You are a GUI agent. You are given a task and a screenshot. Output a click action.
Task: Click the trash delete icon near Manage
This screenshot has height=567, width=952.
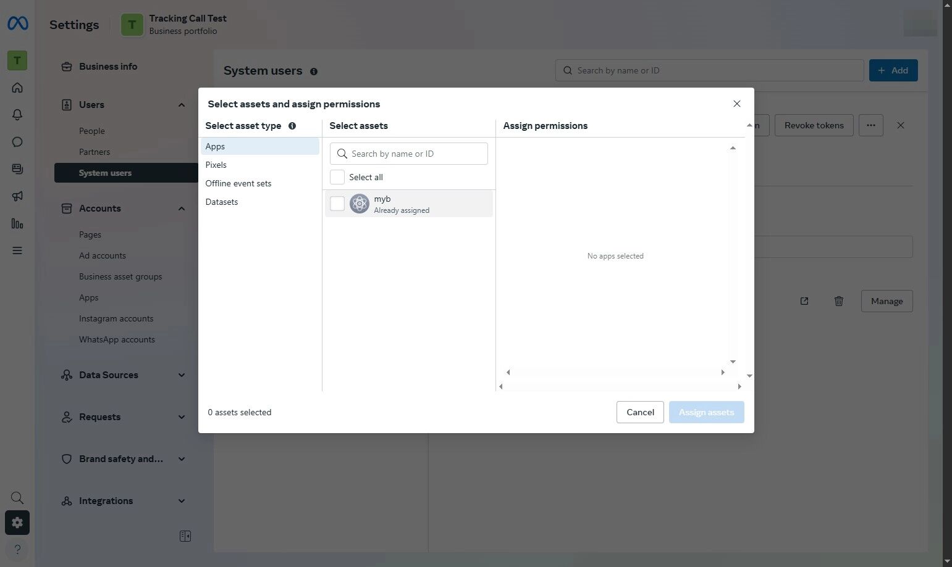tap(839, 301)
